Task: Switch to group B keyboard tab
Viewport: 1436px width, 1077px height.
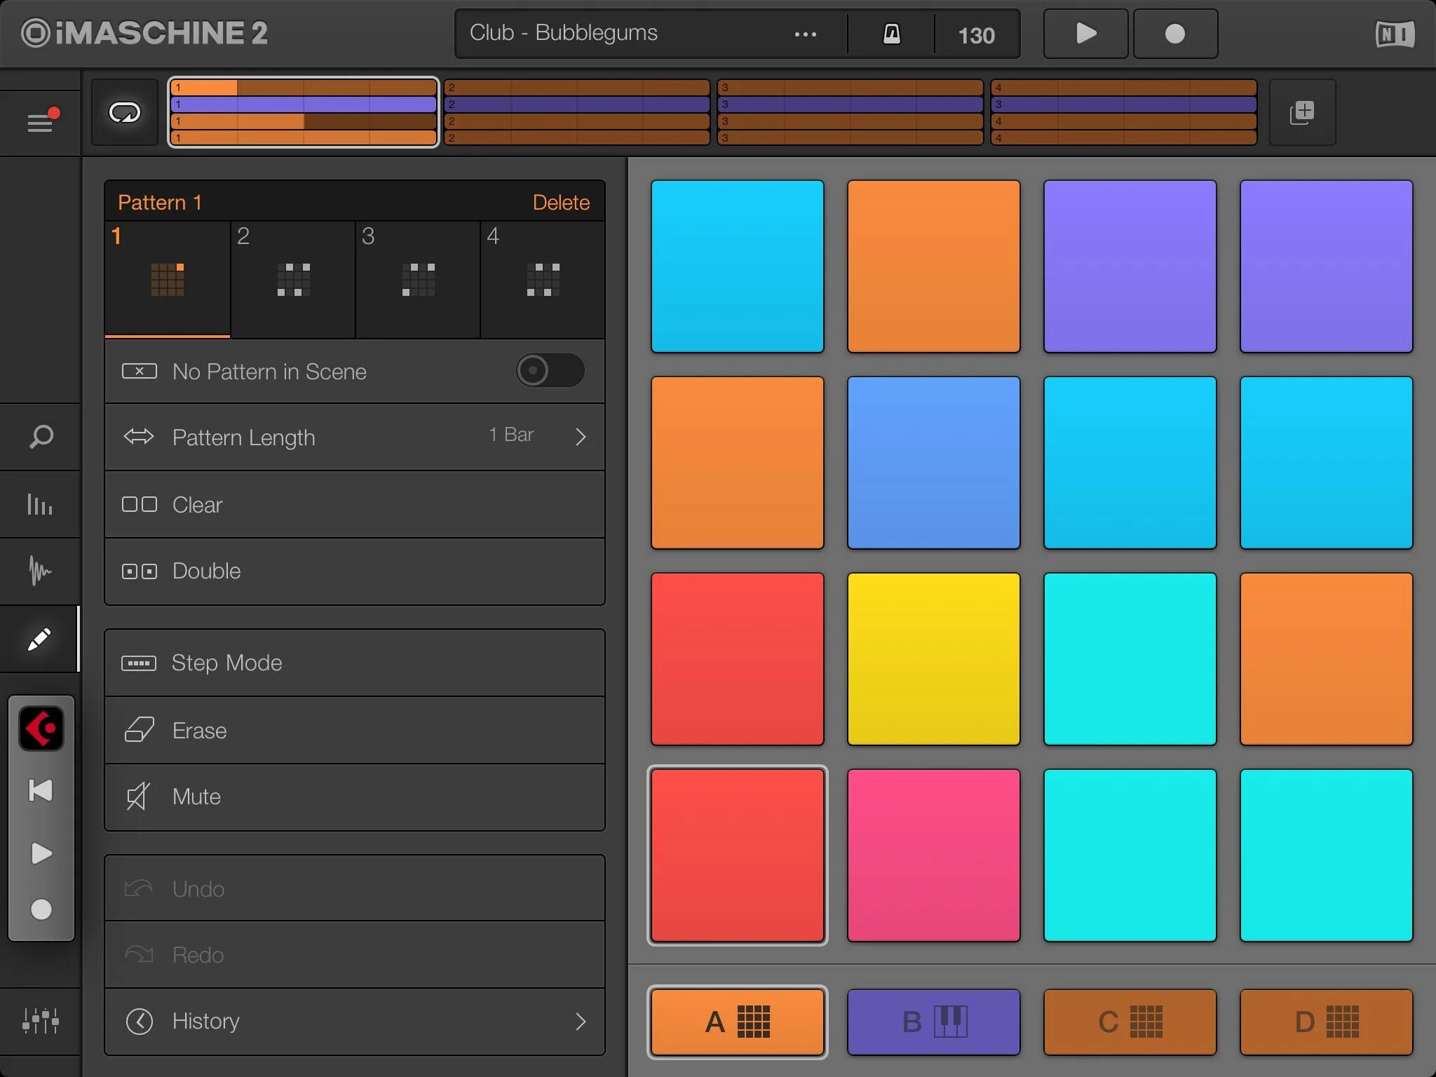Action: pos(933,1022)
